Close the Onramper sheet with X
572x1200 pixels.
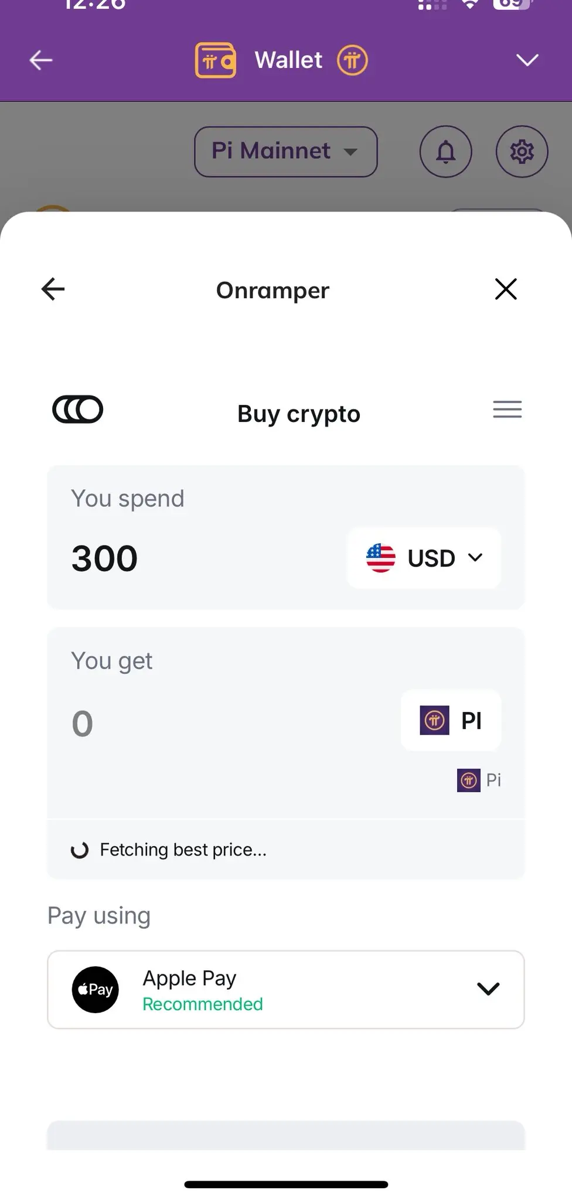(x=506, y=289)
